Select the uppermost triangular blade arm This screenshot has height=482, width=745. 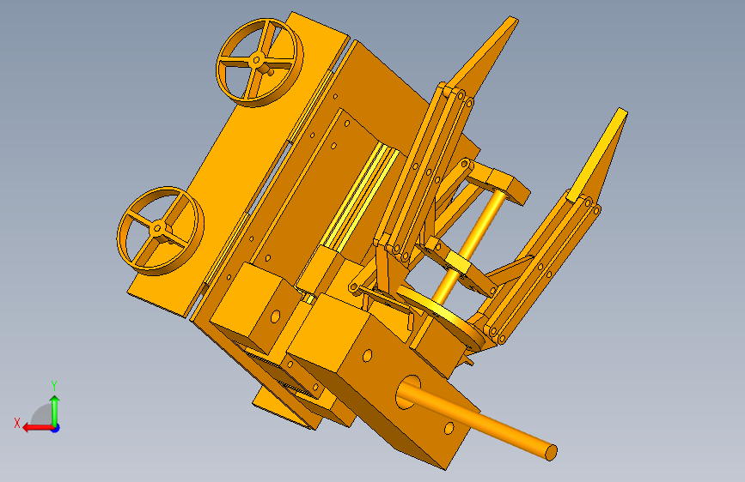pos(483,57)
